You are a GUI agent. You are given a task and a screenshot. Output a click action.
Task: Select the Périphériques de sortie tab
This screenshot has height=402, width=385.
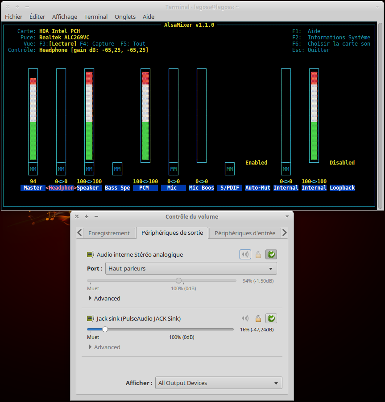tap(172, 233)
